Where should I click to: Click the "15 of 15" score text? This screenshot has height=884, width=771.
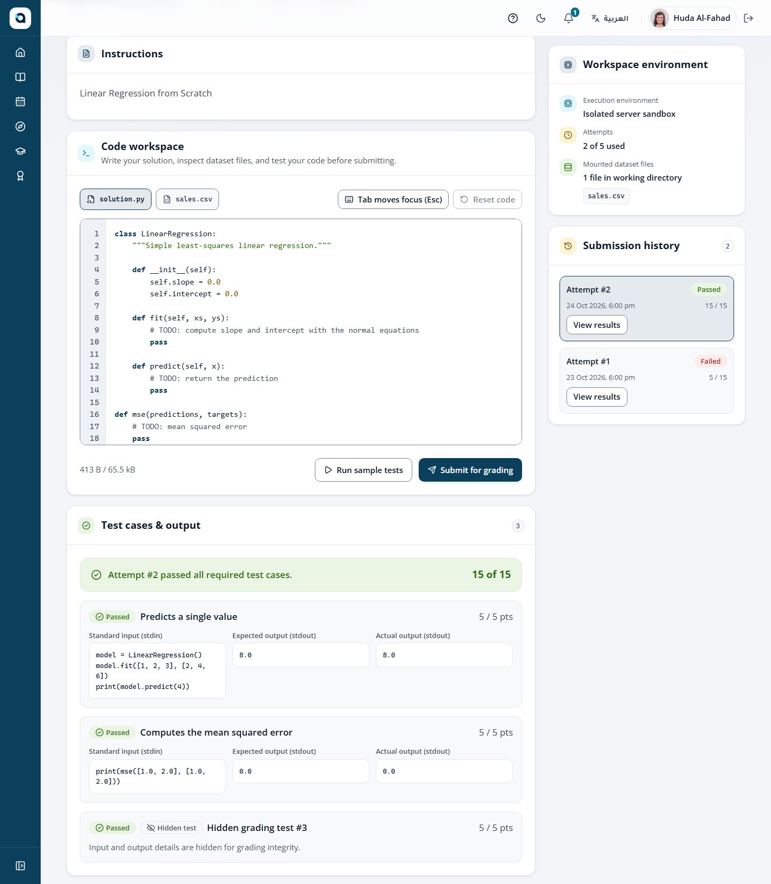[492, 574]
